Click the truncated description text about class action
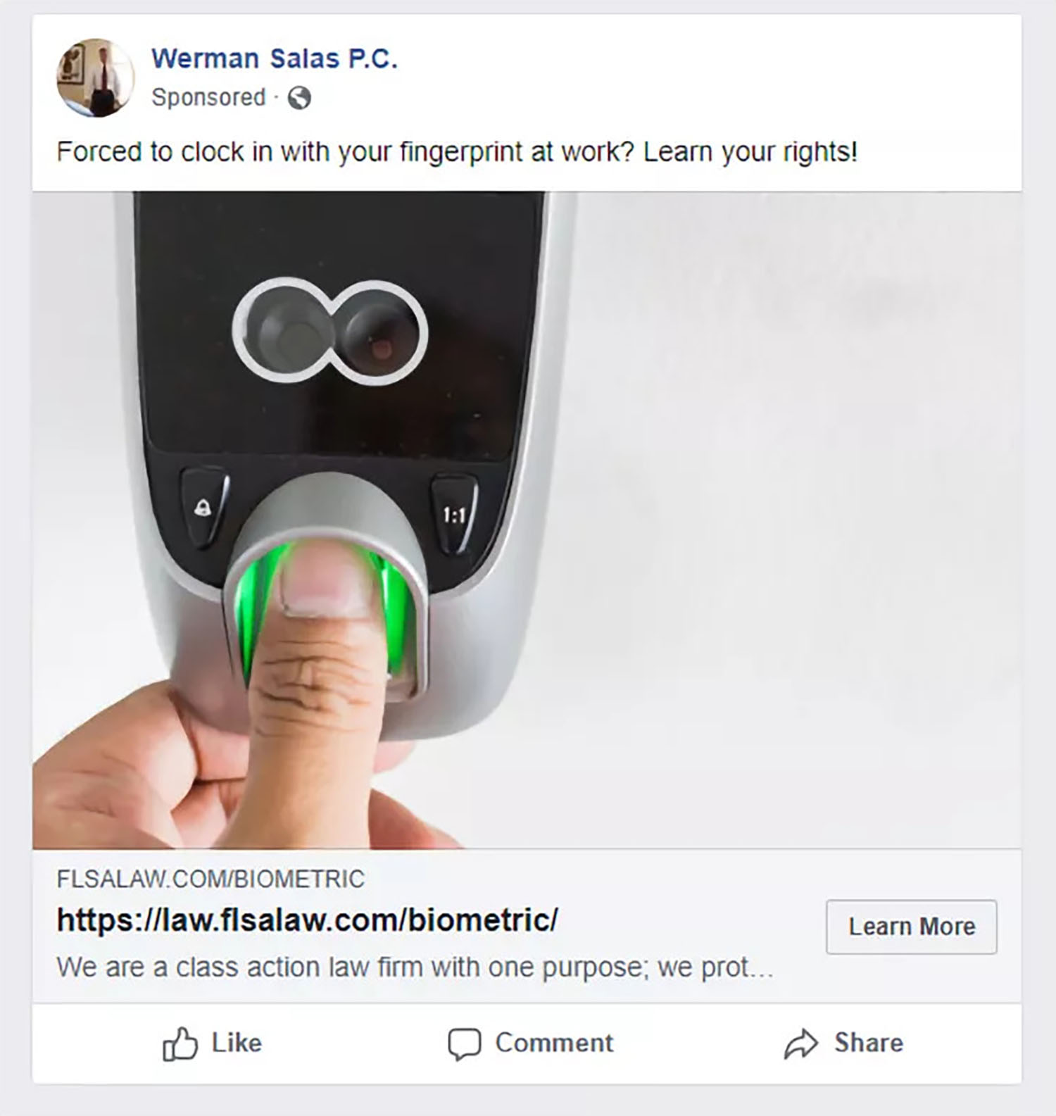1056x1116 pixels. pyautogui.click(x=415, y=967)
